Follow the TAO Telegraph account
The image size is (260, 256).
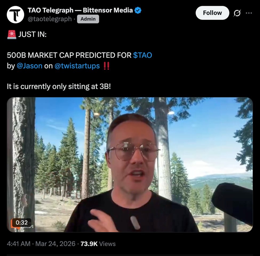pos(213,13)
